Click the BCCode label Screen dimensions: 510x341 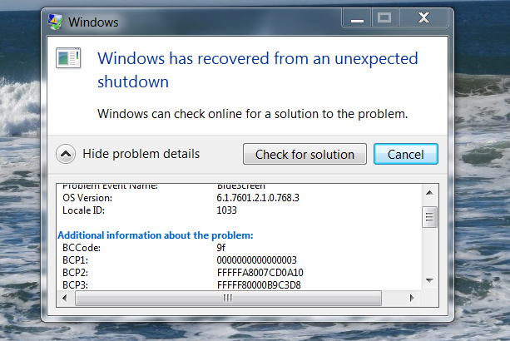click(82, 248)
